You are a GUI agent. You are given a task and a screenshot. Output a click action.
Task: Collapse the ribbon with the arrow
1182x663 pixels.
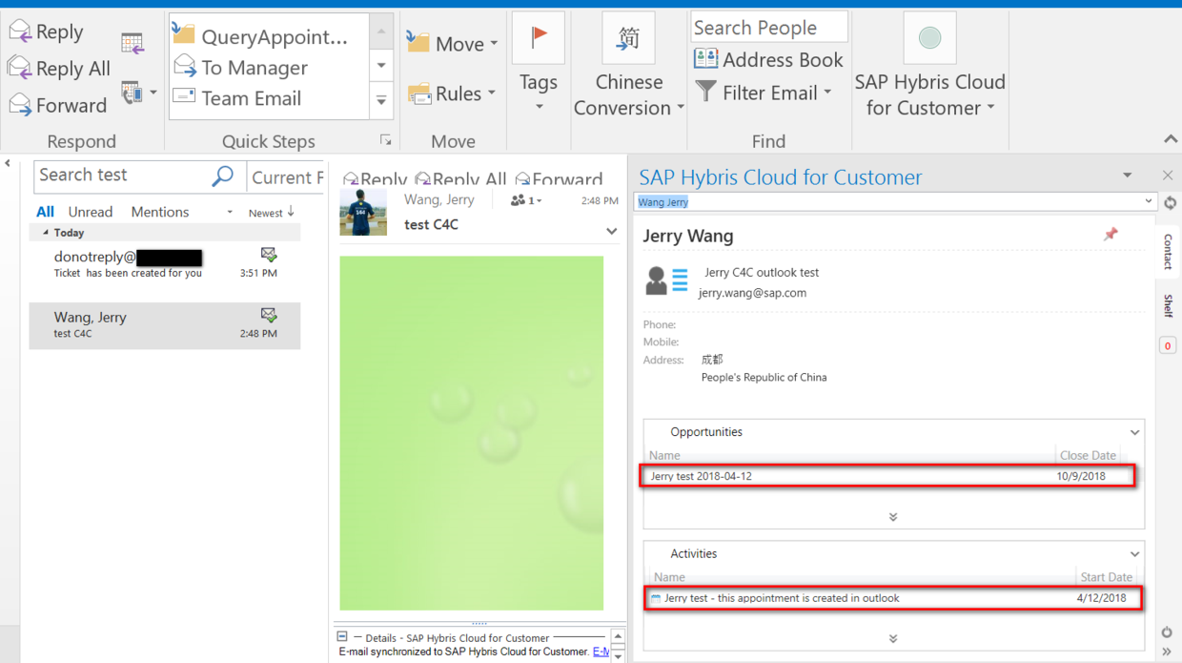(1171, 140)
